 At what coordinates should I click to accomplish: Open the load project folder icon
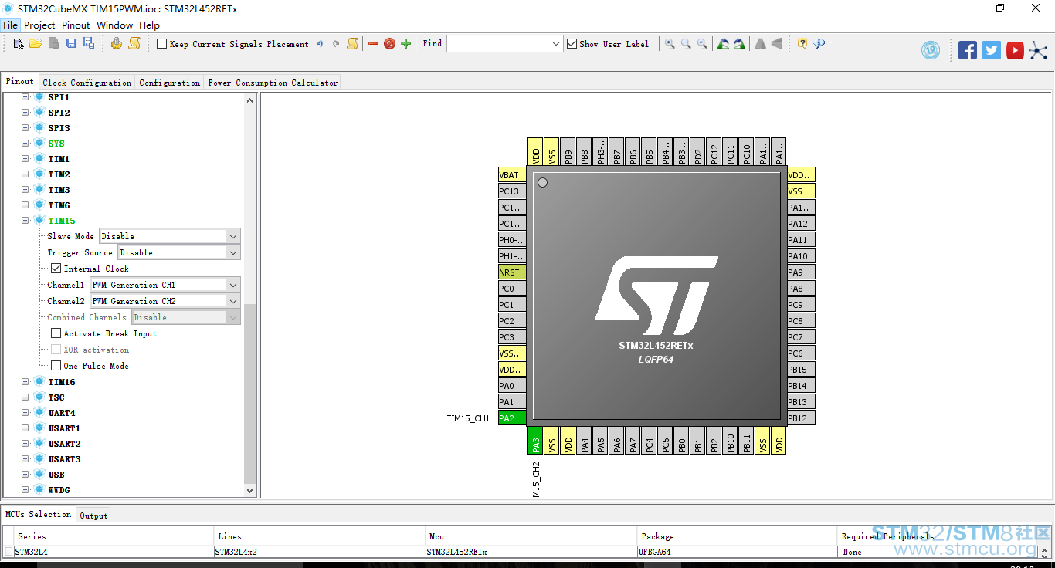pyautogui.click(x=36, y=44)
